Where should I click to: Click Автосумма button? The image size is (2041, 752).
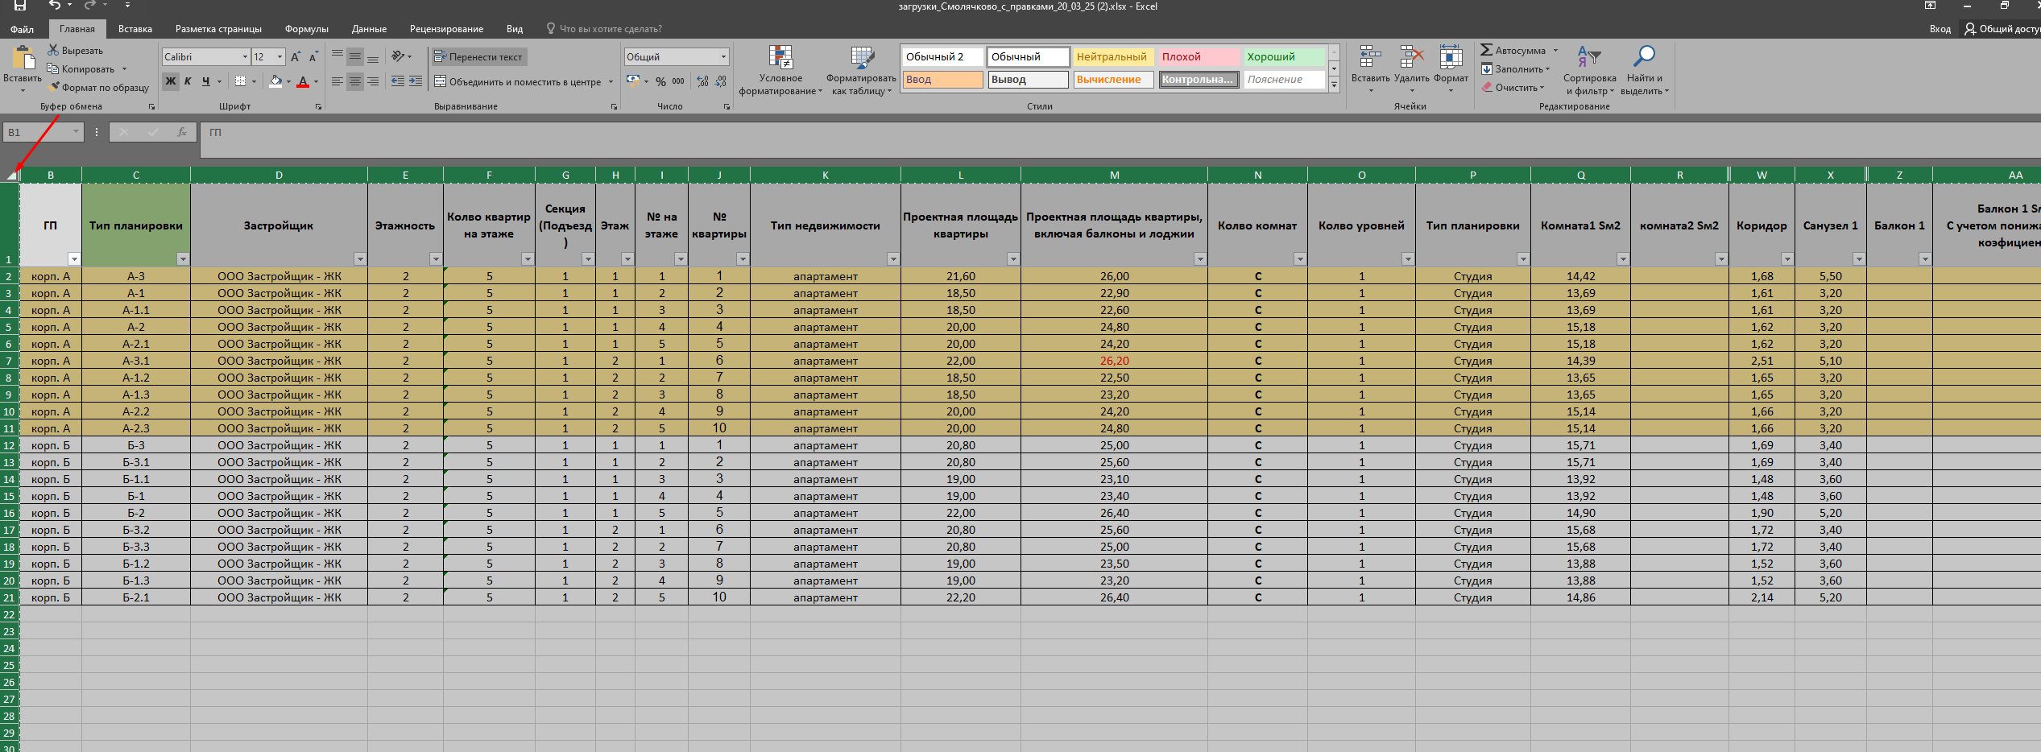[1519, 51]
